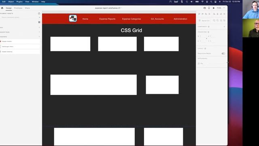The height and width of the screenshot is (146, 259).
Task: Open the Object menu
Action: coord(11,2)
